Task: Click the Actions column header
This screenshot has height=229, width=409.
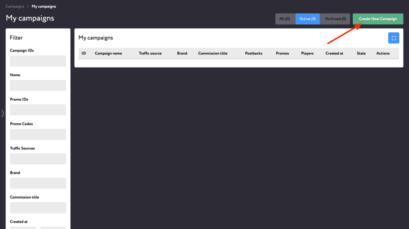Action: pyautogui.click(x=383, y=53)
